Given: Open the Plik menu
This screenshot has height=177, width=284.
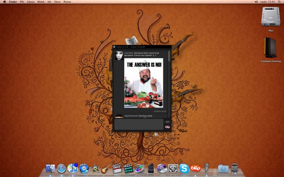Looking at the screenshot, I should pos(22,2).
